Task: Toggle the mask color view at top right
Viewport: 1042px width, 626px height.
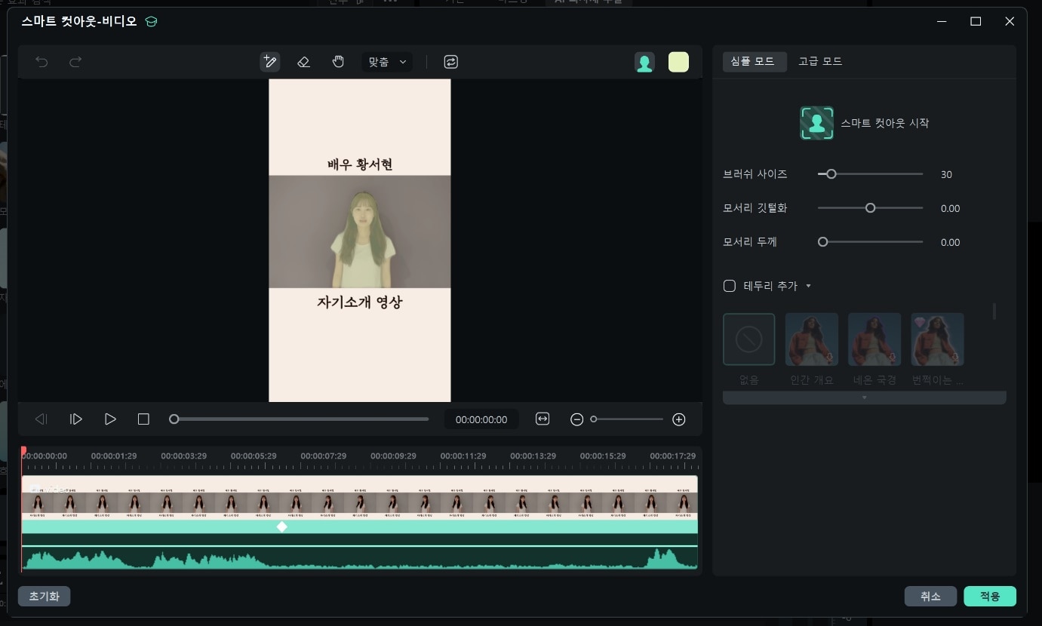Action: coord(678,62)
